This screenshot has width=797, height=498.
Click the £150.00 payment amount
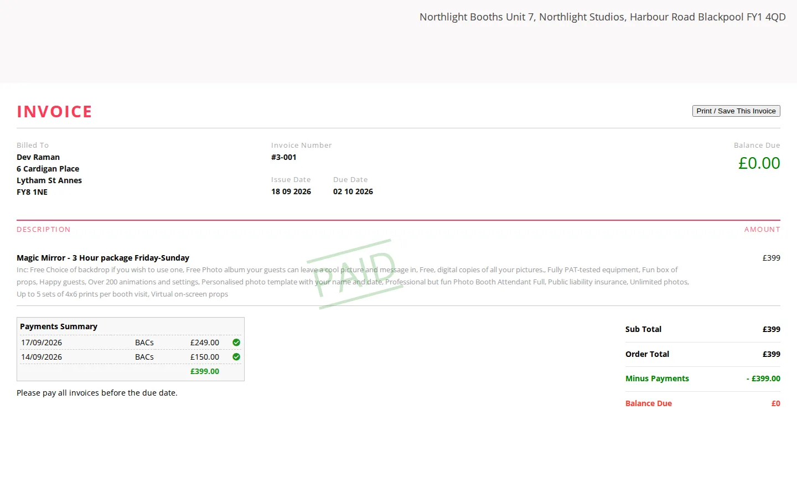click(x=205, y=357)
